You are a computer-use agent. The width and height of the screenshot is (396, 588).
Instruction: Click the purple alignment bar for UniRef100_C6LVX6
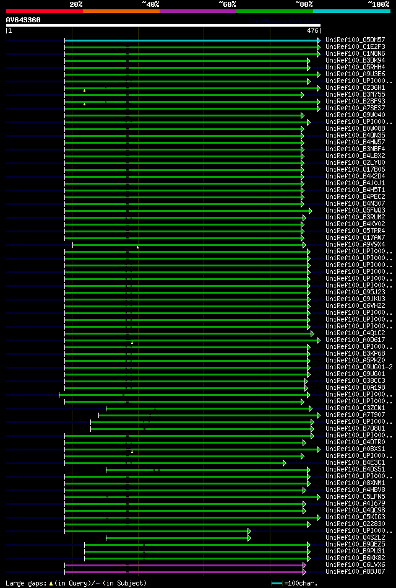point(184,565)
